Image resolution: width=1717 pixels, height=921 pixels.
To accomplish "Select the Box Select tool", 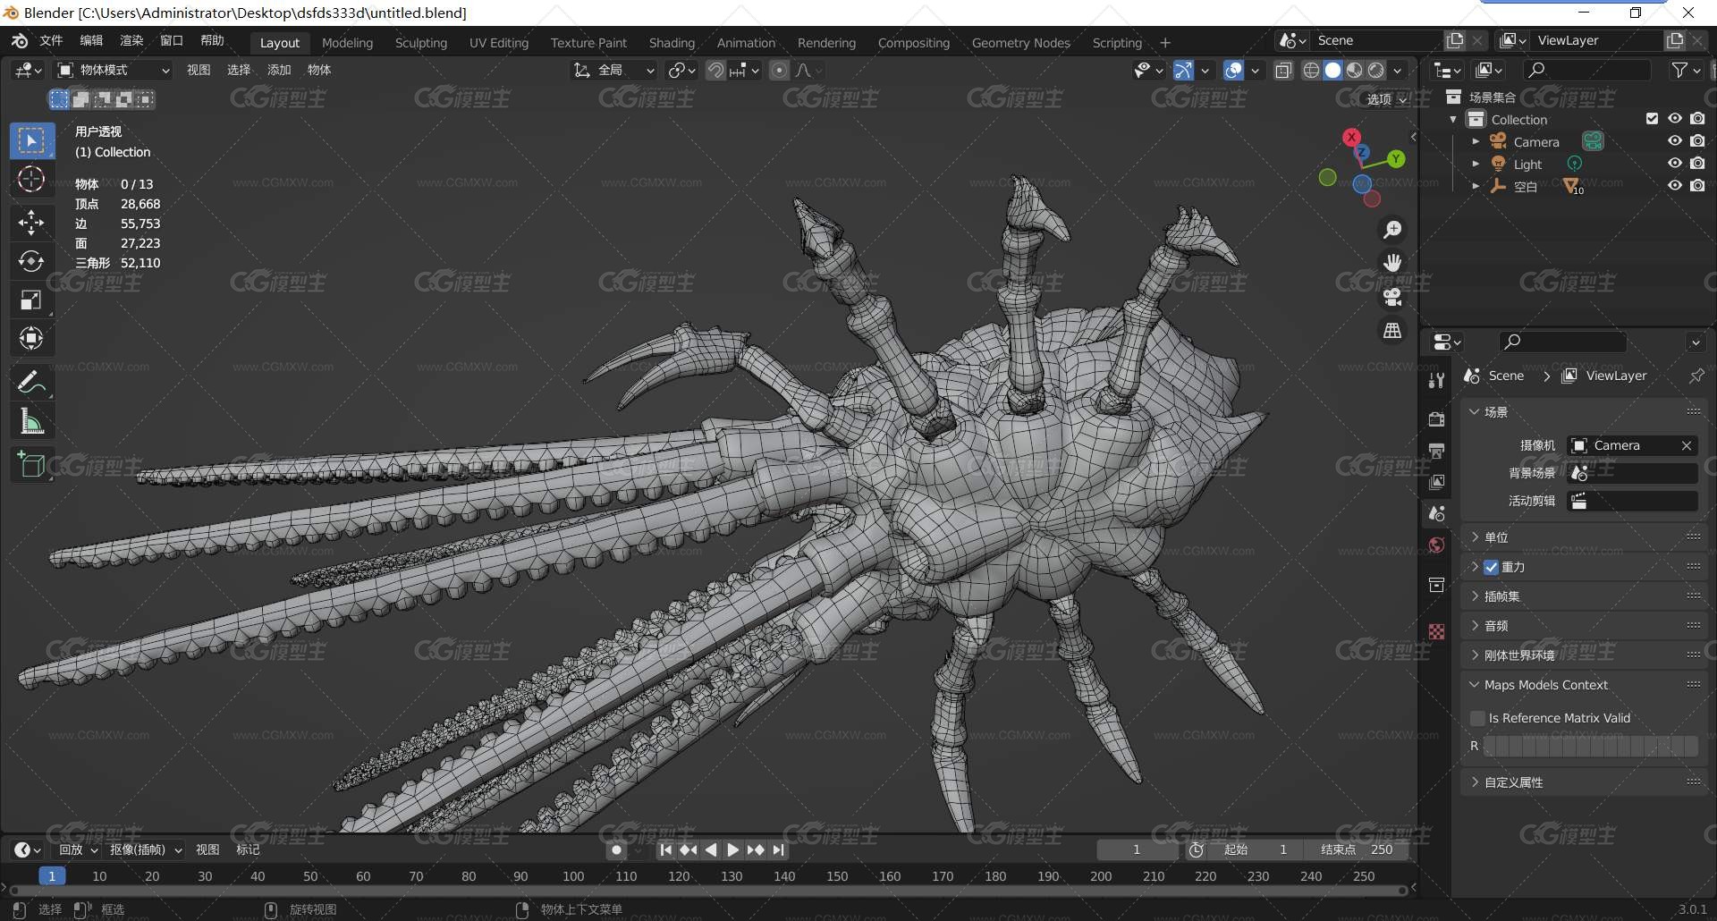I will (31, 140).
